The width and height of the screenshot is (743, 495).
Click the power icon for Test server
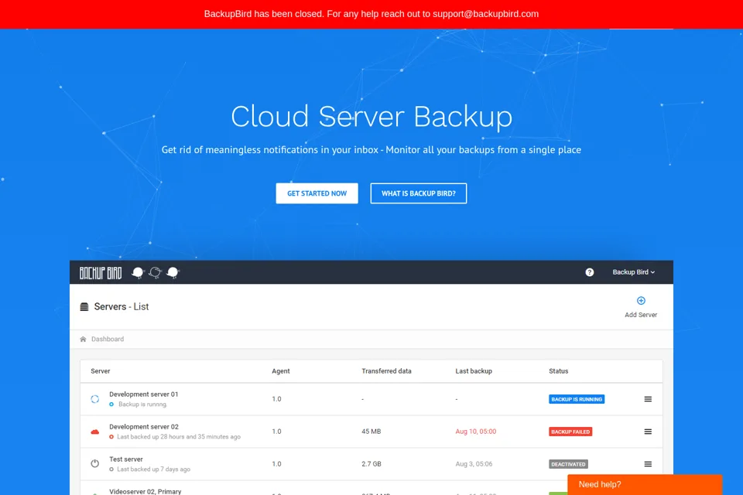(94, 464)
